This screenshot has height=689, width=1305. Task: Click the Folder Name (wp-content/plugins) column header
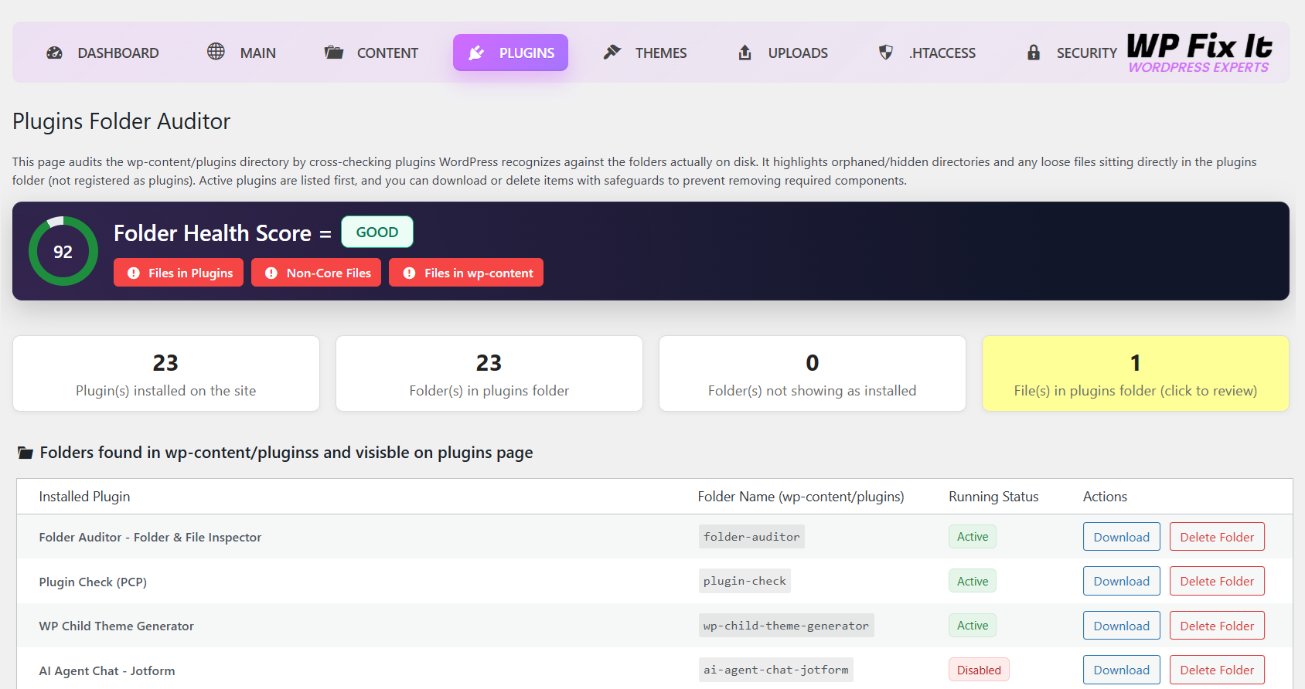(801, 497)
